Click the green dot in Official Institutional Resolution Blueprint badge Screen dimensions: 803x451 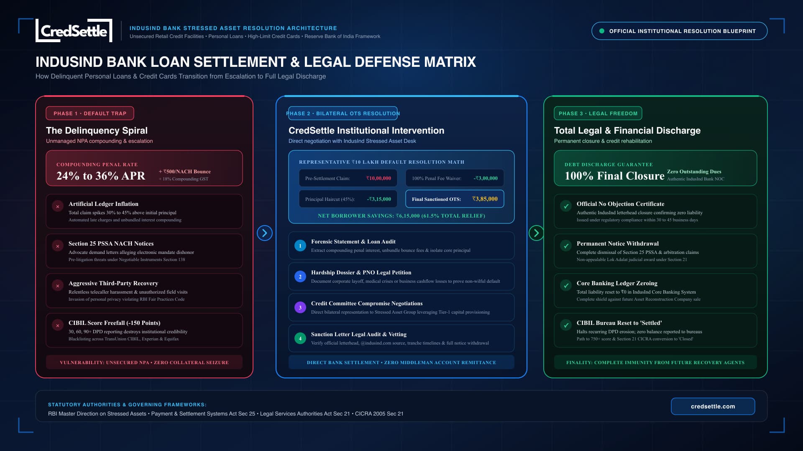(602, 31)
